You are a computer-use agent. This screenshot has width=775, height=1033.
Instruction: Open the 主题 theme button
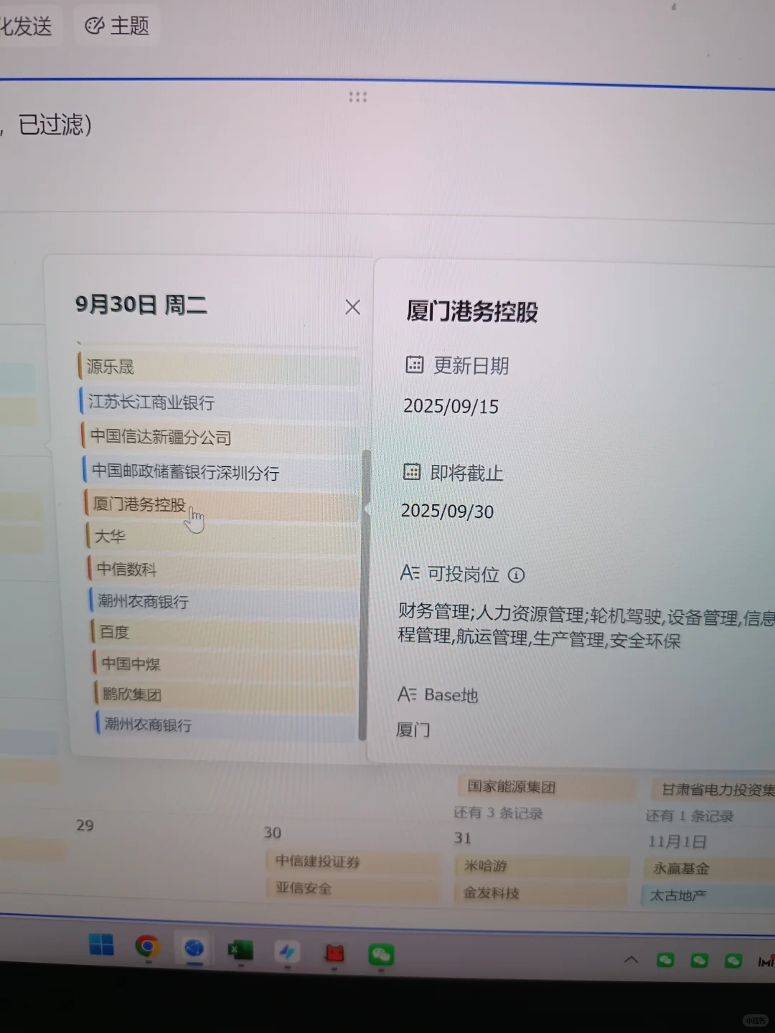click(117, 27)
